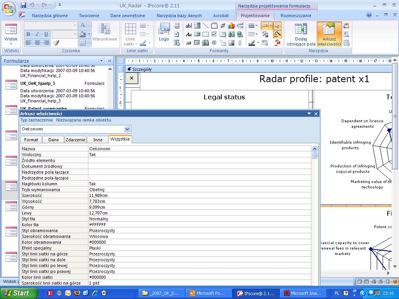The image size is (399, 299).
Task: Open the font size combo box
Action: [65, 34]
